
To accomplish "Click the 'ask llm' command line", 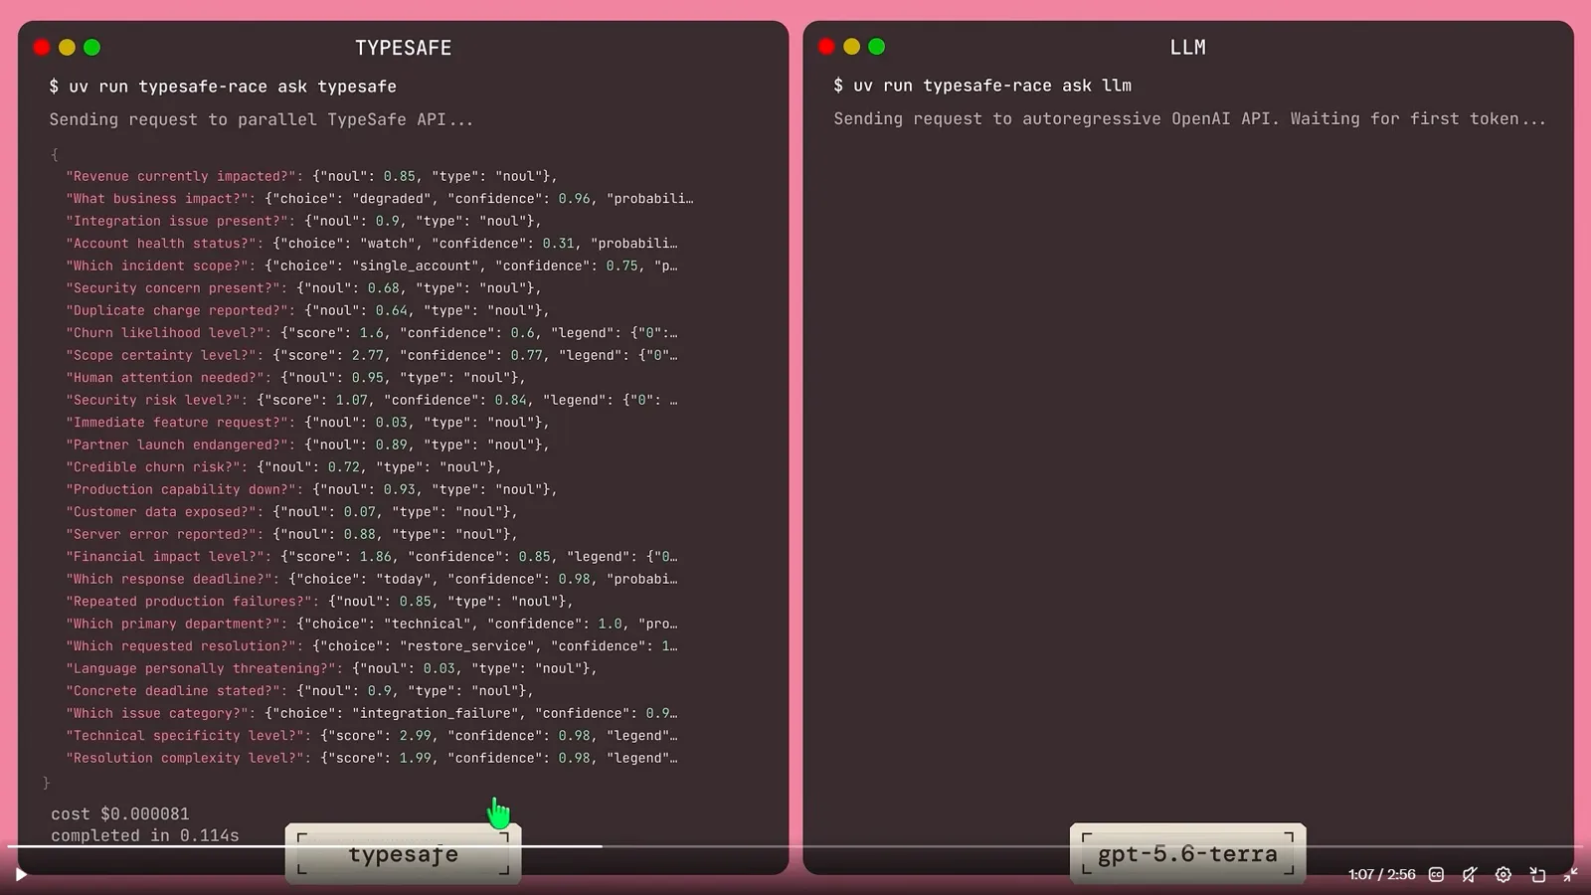I will coord(982,86).
